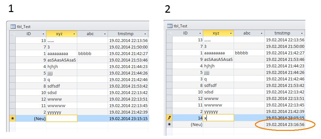This screenshot has width=321, height=139.
Task: Open the xyz column dropdown in the left table
Action: [74, 34]
